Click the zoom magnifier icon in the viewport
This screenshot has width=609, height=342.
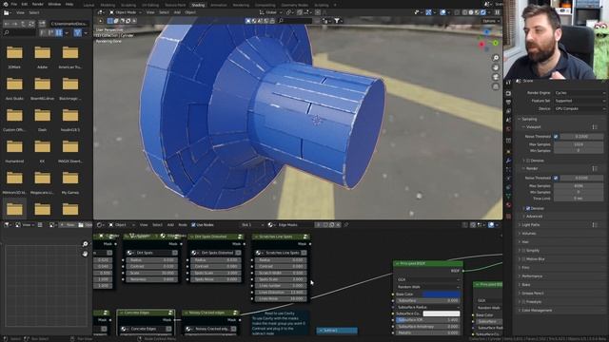pyautogui.click(x=496, y=58)
